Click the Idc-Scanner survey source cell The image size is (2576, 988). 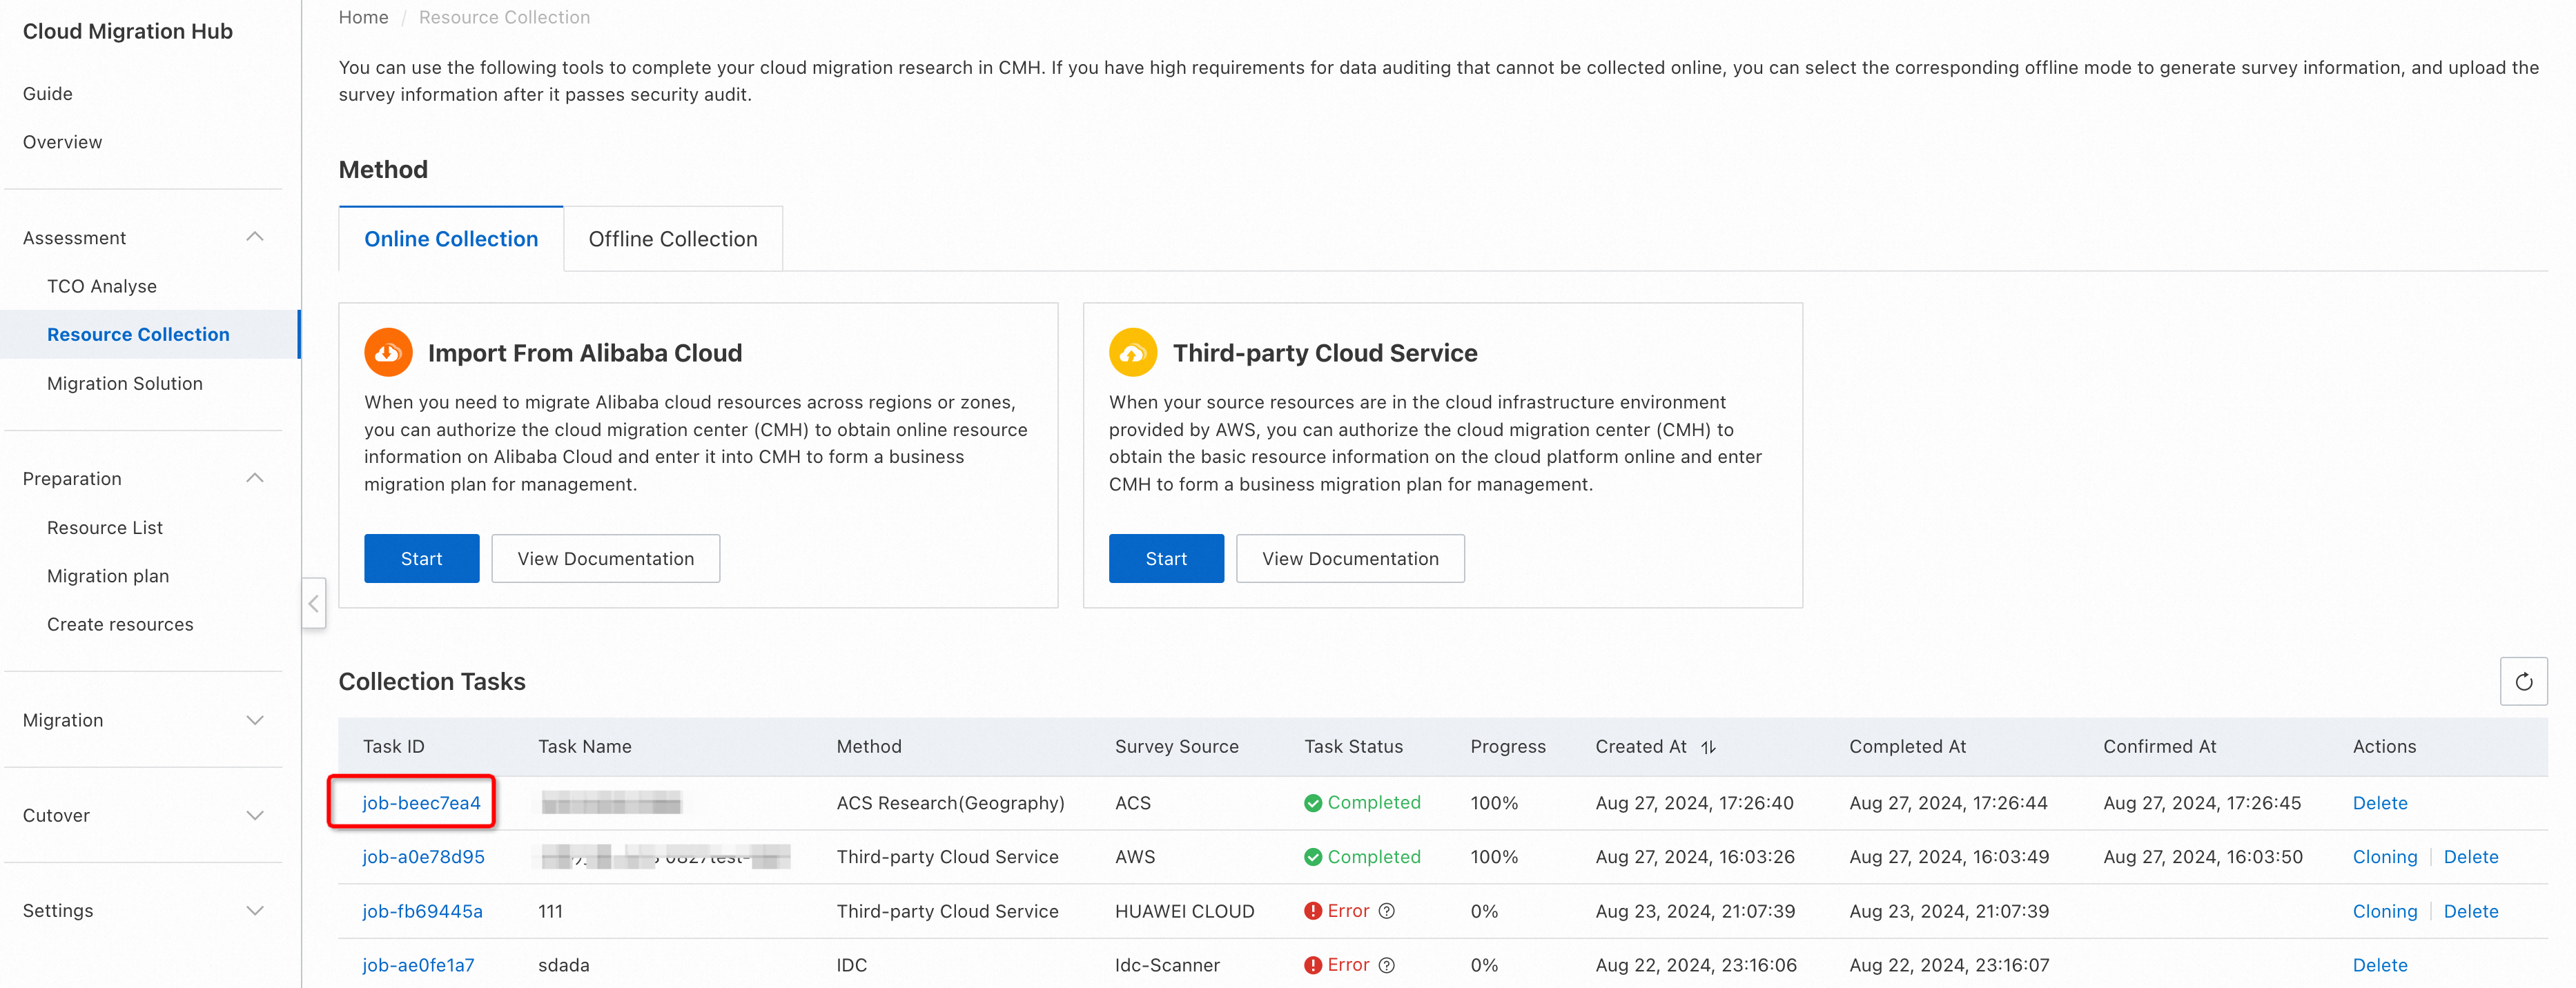[x=1167, y=965]
